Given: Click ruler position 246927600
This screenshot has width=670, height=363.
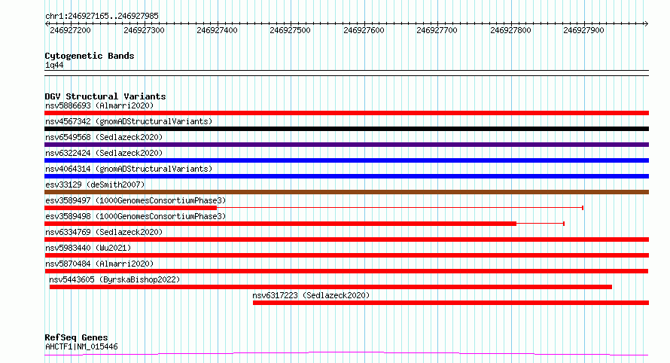Looking at the screenshot, I should [364, 30].
